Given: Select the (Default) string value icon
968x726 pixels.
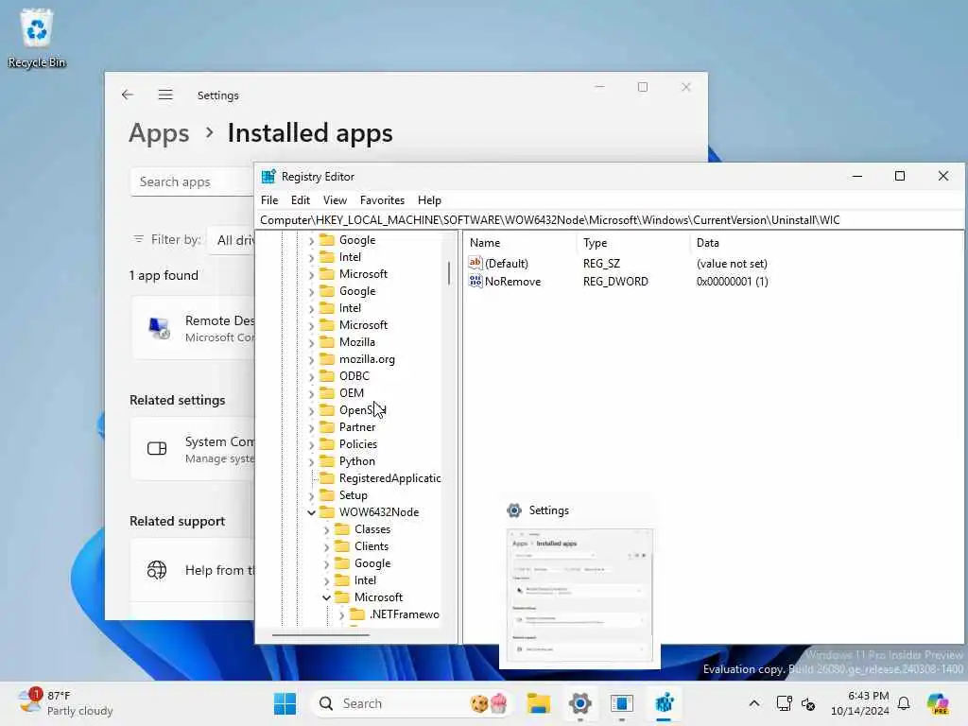Looking at the screenshot, I should (475, 263).
